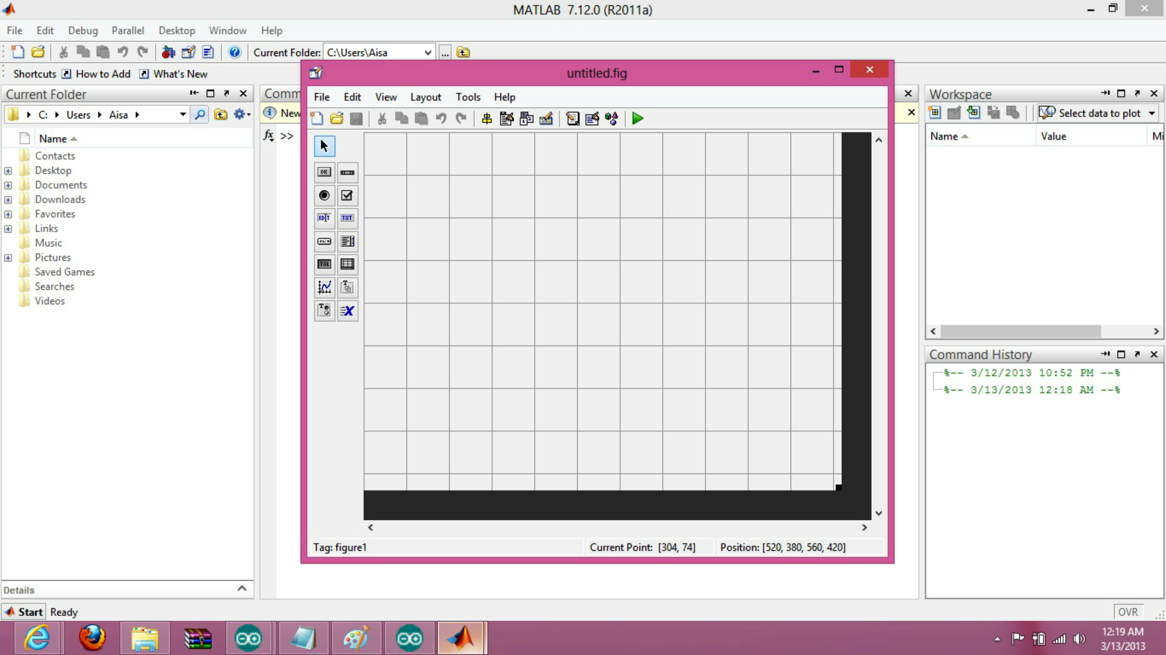The height and width of the screenshot is (655, 1166).
Task: Select the Toggle Button (TGL) tool
Action: click(324, 264)
